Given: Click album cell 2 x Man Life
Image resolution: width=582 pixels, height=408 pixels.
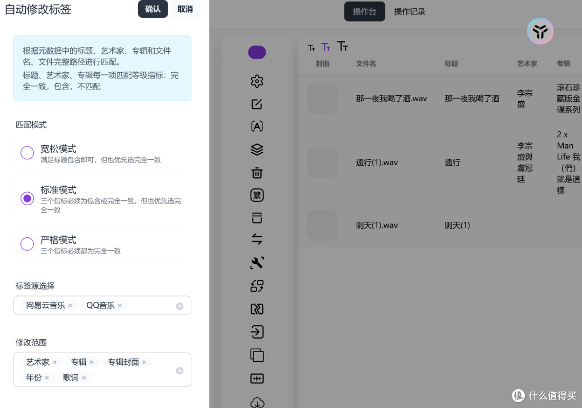Looking at the screenshot, I should [x=569, y=163].
